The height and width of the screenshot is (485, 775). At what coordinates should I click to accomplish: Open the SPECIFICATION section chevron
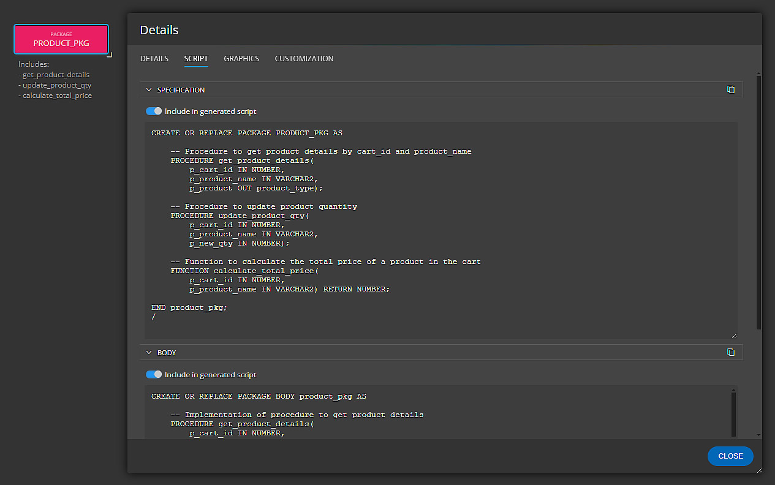click(x=149, y=89)
